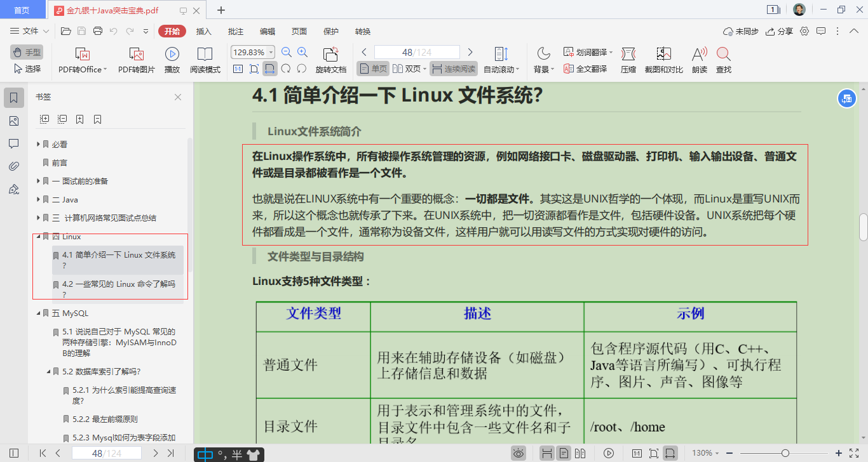
Task: Zoom in with the plus magnifier
Action: coord(302,53)
